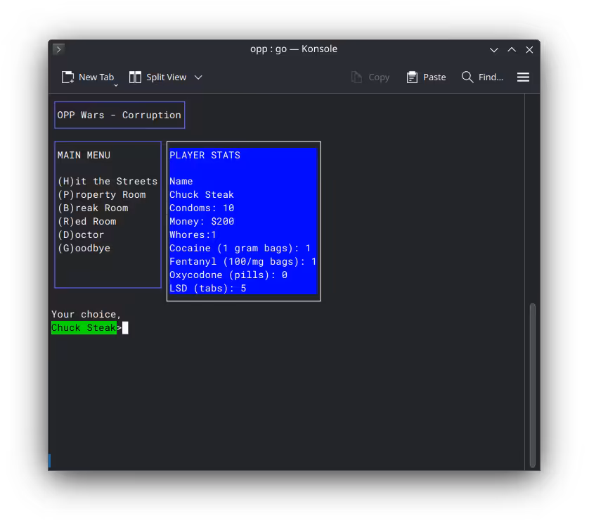The image size is (589, 528).
Task: Expand the Split View chevron menu
Action: point(198,77)
